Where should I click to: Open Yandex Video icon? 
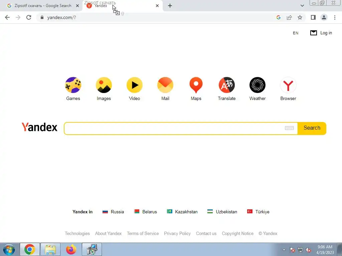coord(135,85)
